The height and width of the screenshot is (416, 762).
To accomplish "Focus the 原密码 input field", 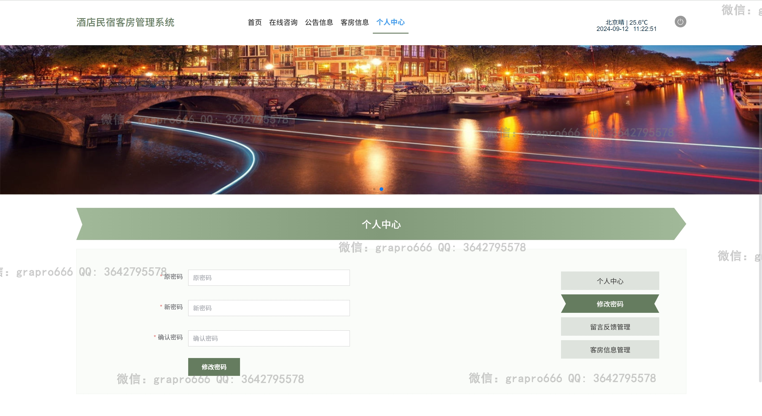I will [x=269, y=278].
